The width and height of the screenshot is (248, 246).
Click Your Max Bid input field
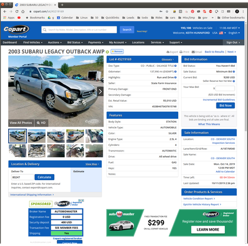tap(225, 88)
